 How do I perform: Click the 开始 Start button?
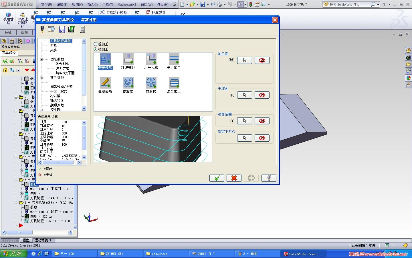tap(14, 254)
